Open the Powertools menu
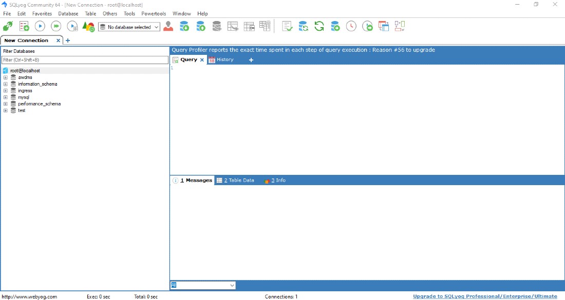565x300 pixels. click(x=154, y=14)
